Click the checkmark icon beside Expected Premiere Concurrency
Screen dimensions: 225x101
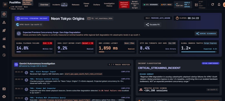pos(19,33)
